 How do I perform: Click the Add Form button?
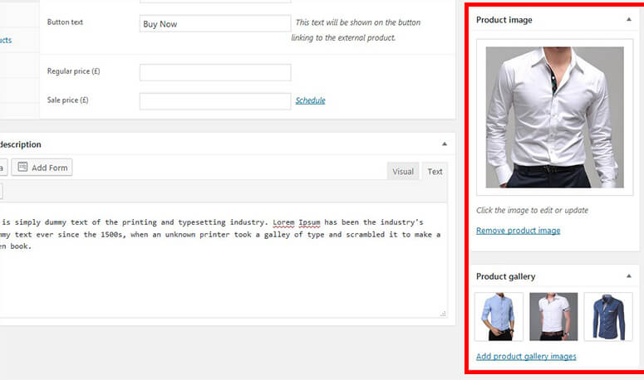point(42,168)
